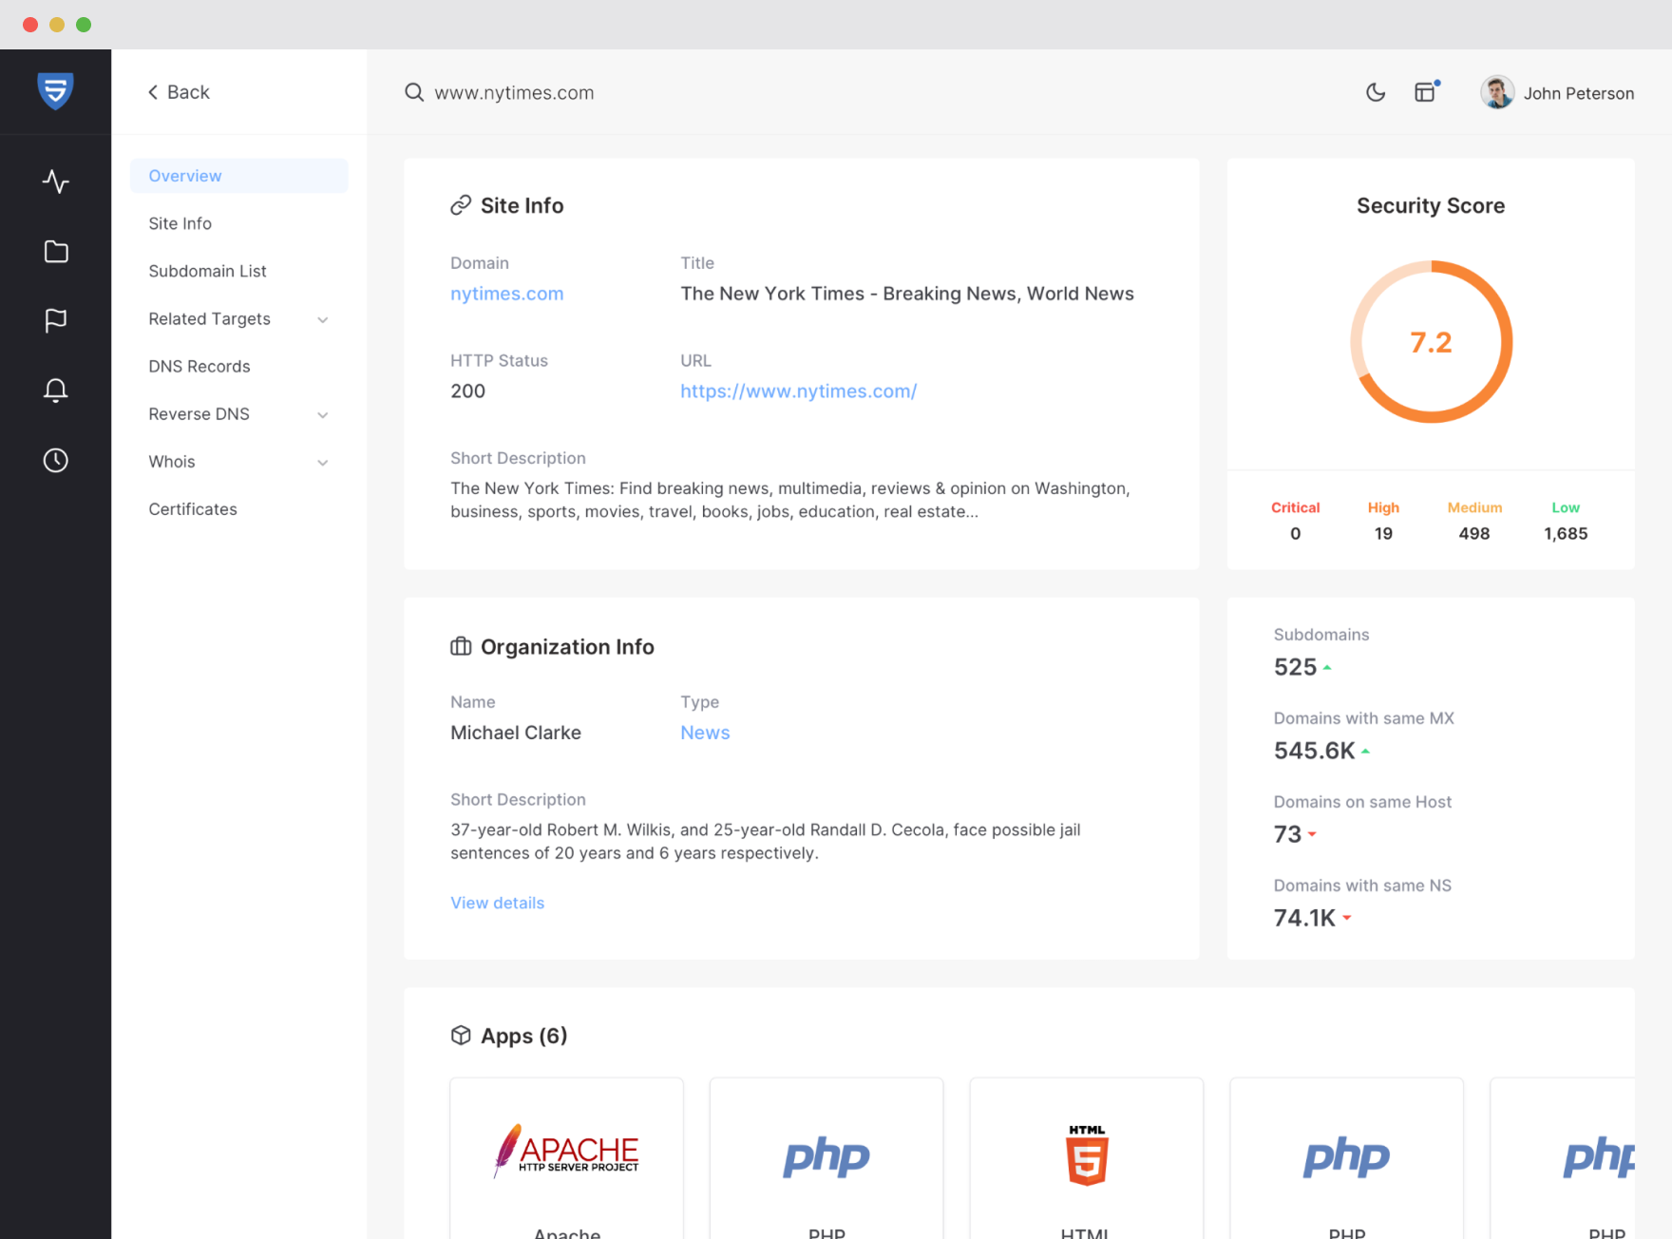Click the Critical count 0

click(x=1296, y=534)
